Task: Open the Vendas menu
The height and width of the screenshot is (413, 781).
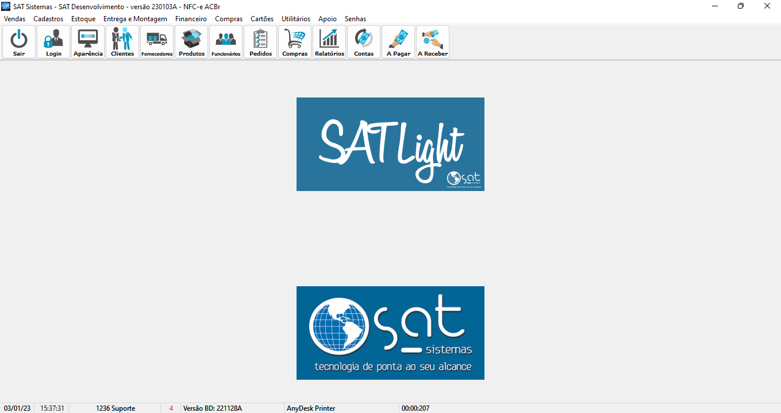Action: [14, 19]
